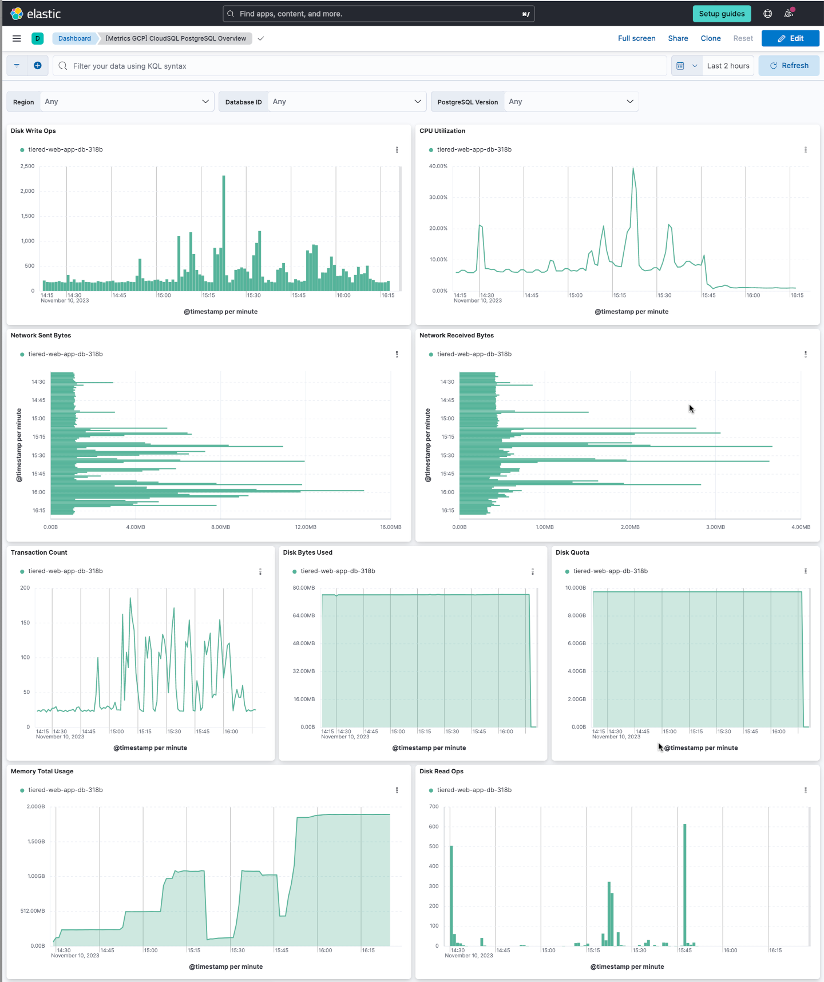Open the newsfeed notifications icon

pos(789,14)
